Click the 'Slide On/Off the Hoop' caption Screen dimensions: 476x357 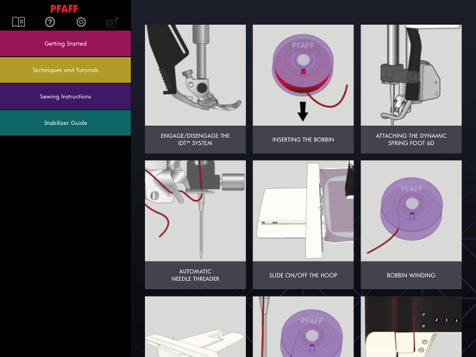(303, 275)
